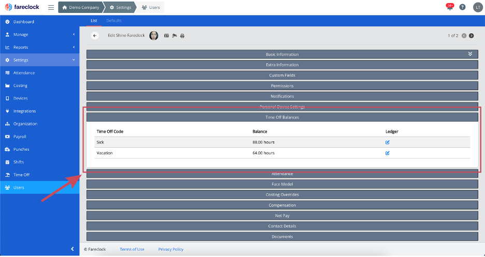Go to previous user record arrow
The height and width of the screenshot is (257, 485).
tap(464, 36)
